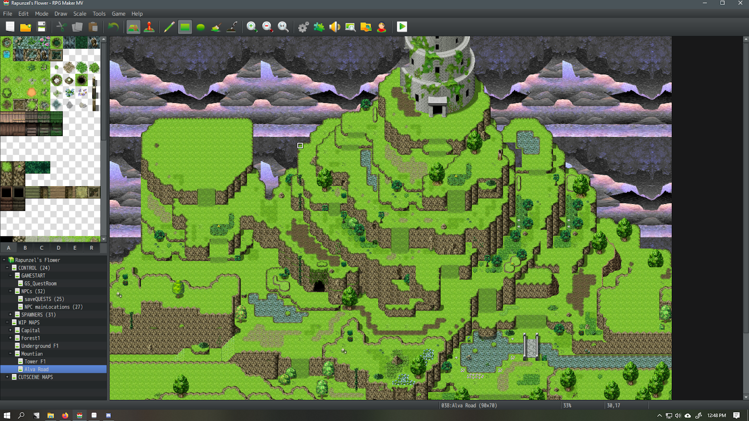The height and width of the screenshot is (421, 749).
Task: Expand the Forest1 tree node
Action: pyautogui.click(x=11, y=338)
